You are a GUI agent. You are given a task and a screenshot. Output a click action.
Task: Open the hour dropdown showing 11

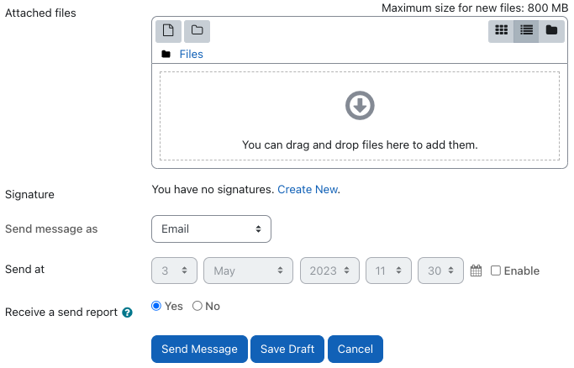tap(388, 271)
